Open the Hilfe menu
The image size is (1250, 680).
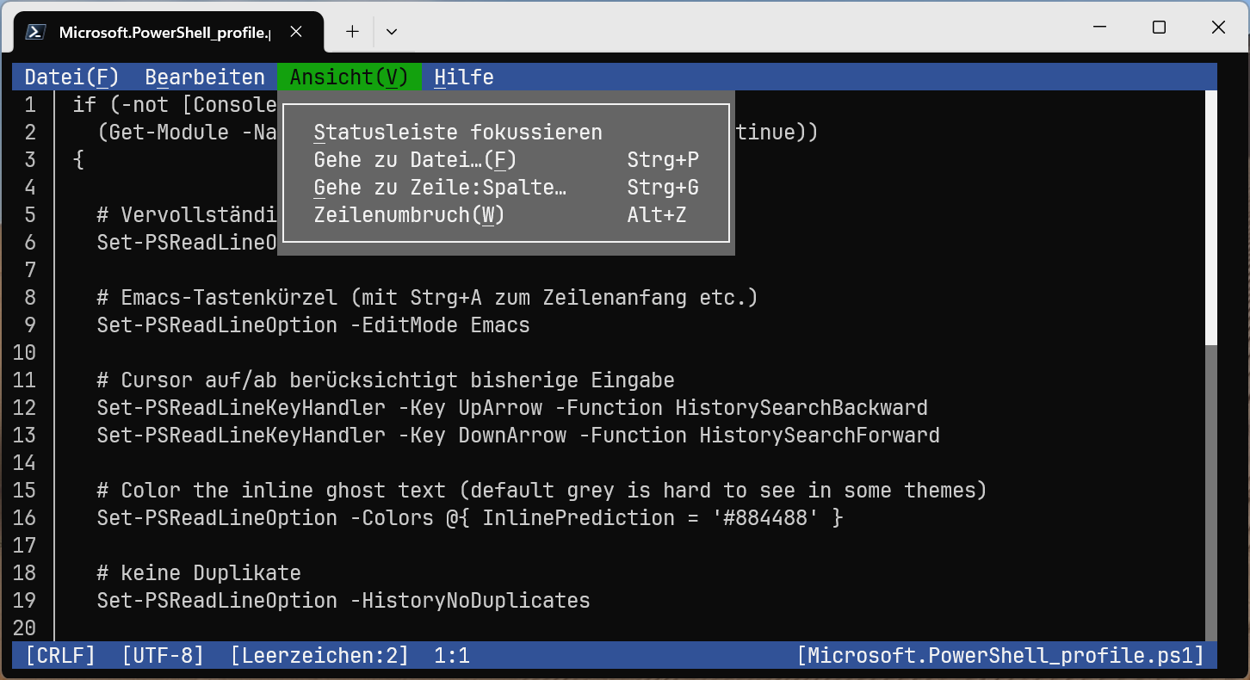coord(464,77)
